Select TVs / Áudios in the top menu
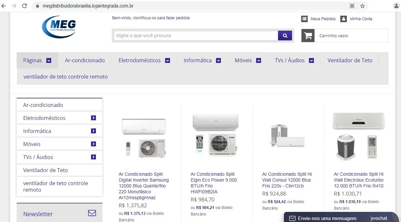 tap(290, 60)
